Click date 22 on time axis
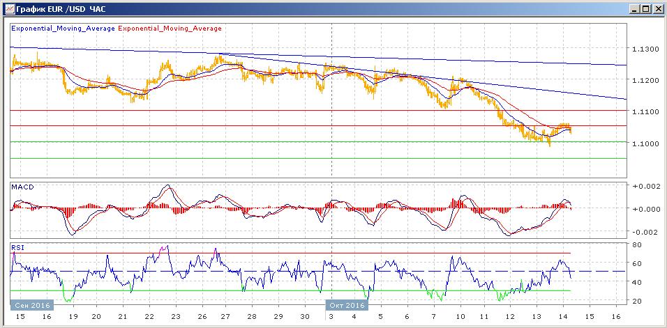Screen dimensions: 667x328 click(149, 317)
